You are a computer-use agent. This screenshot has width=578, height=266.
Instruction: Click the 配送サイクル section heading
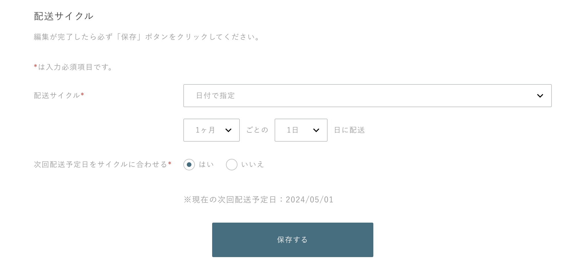64,16
